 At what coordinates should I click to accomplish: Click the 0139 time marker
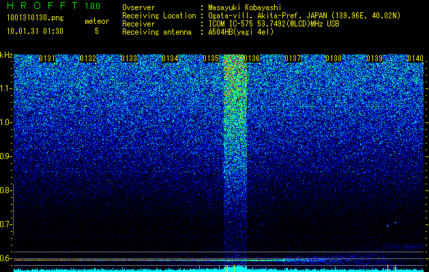coord(374,58)
